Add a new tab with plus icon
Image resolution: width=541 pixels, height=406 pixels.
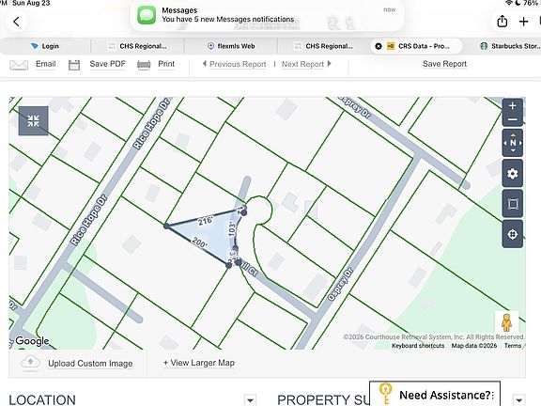pyautogui.click(x=523, y=22)
